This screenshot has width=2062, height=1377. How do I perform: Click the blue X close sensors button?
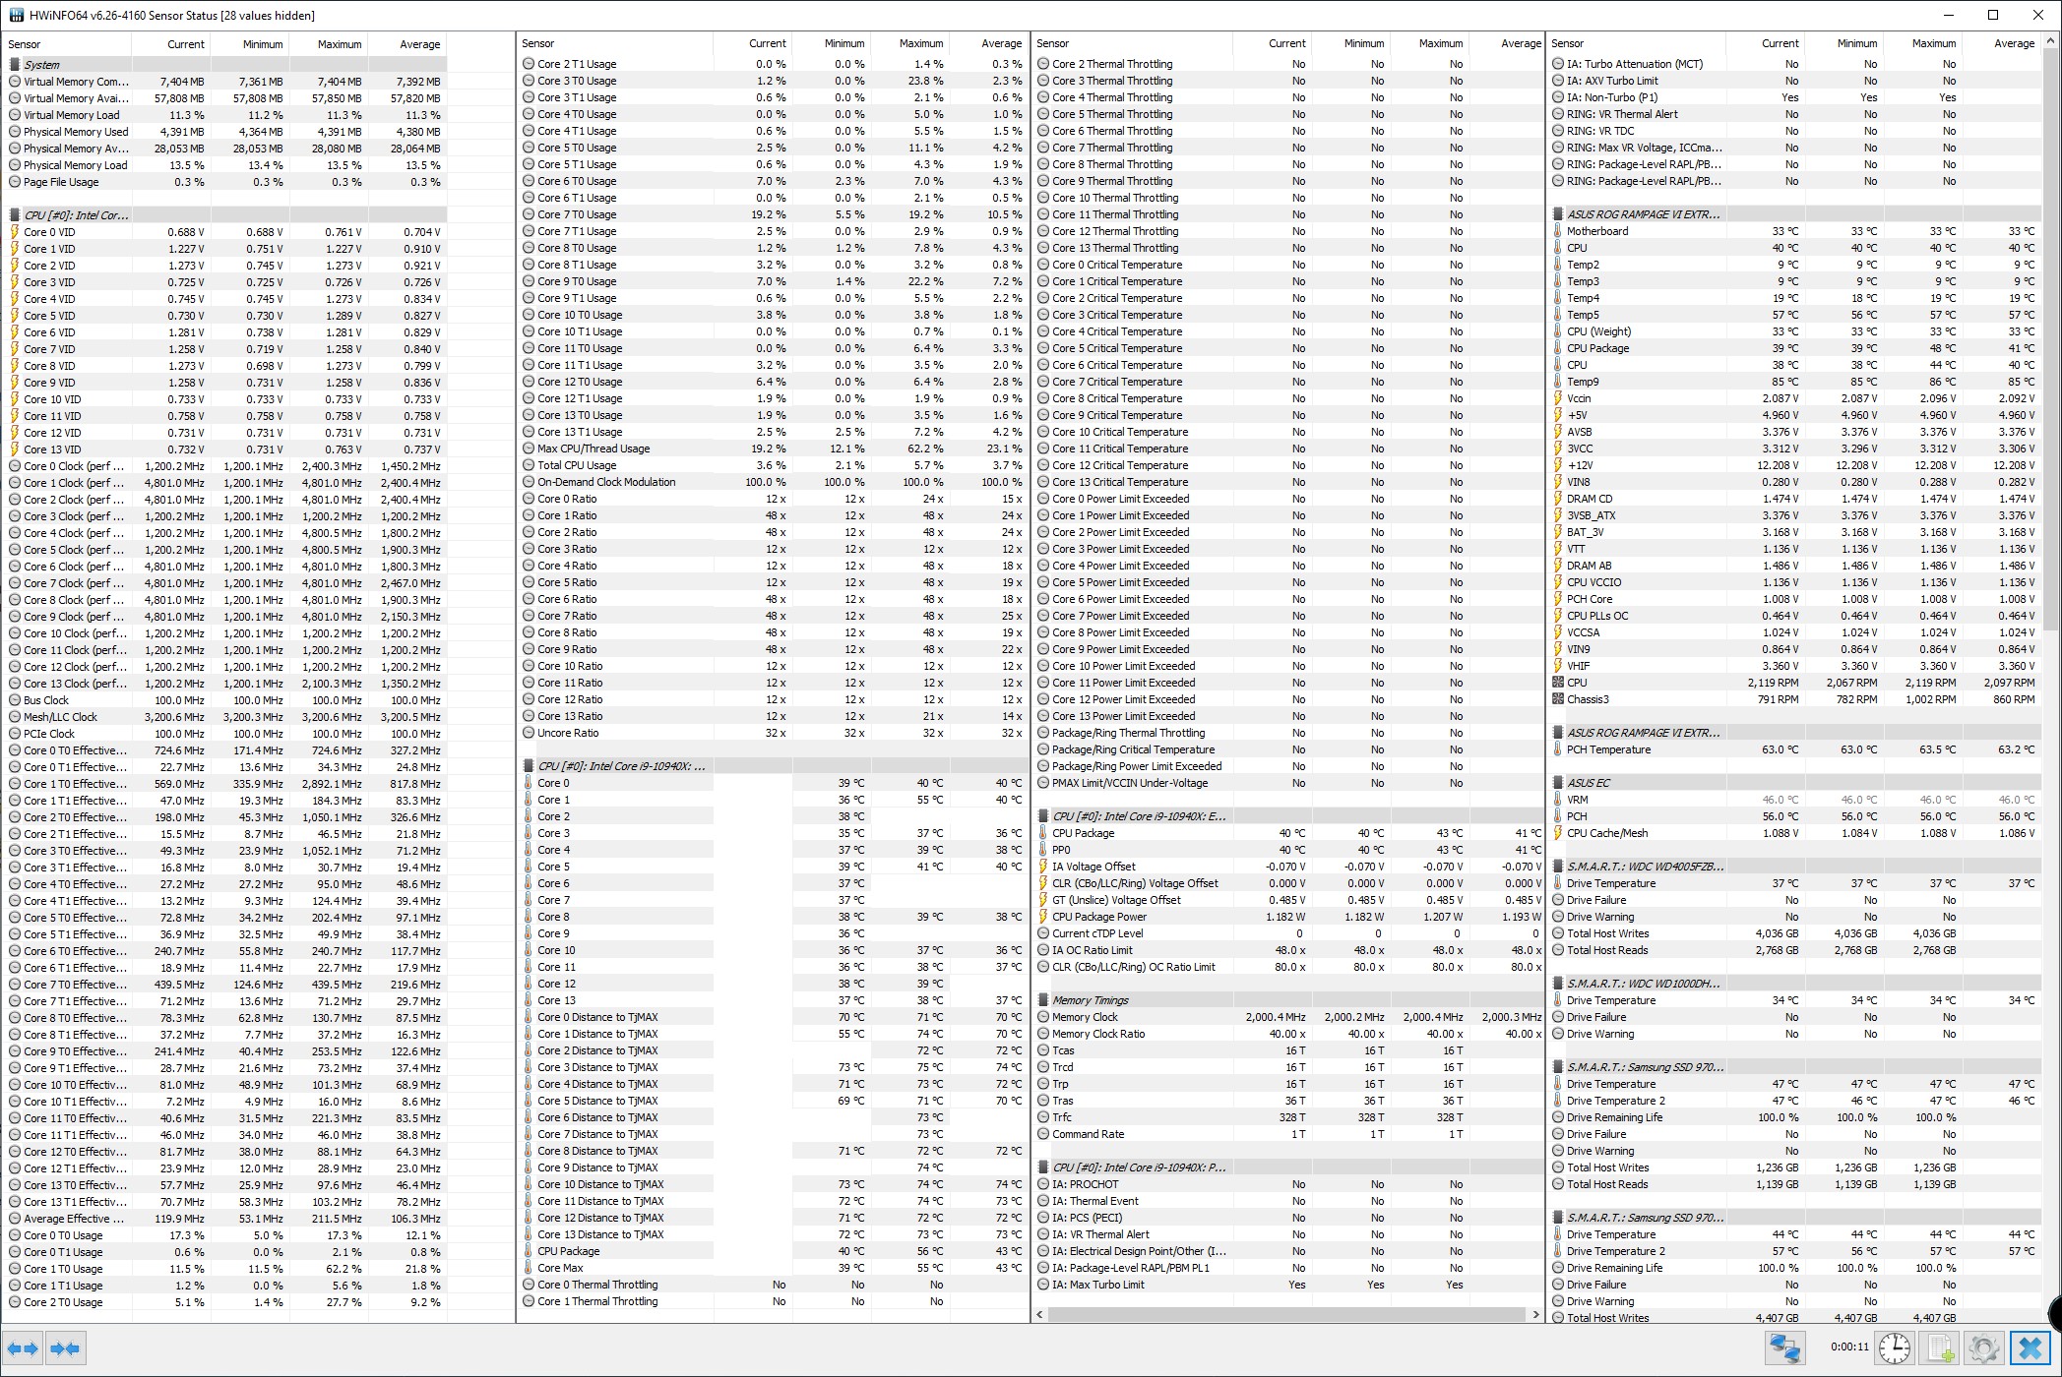pyautogui.click(x=2030, y=1347)
